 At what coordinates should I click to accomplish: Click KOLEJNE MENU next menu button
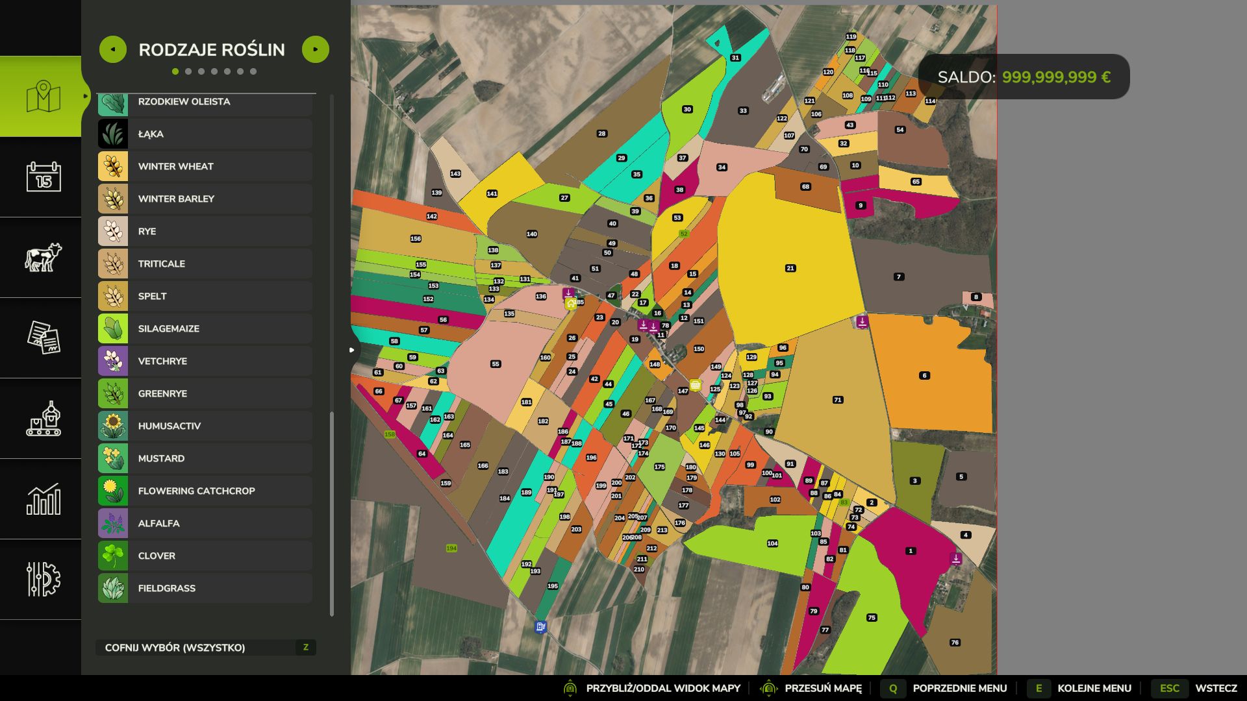(1079, 688)
